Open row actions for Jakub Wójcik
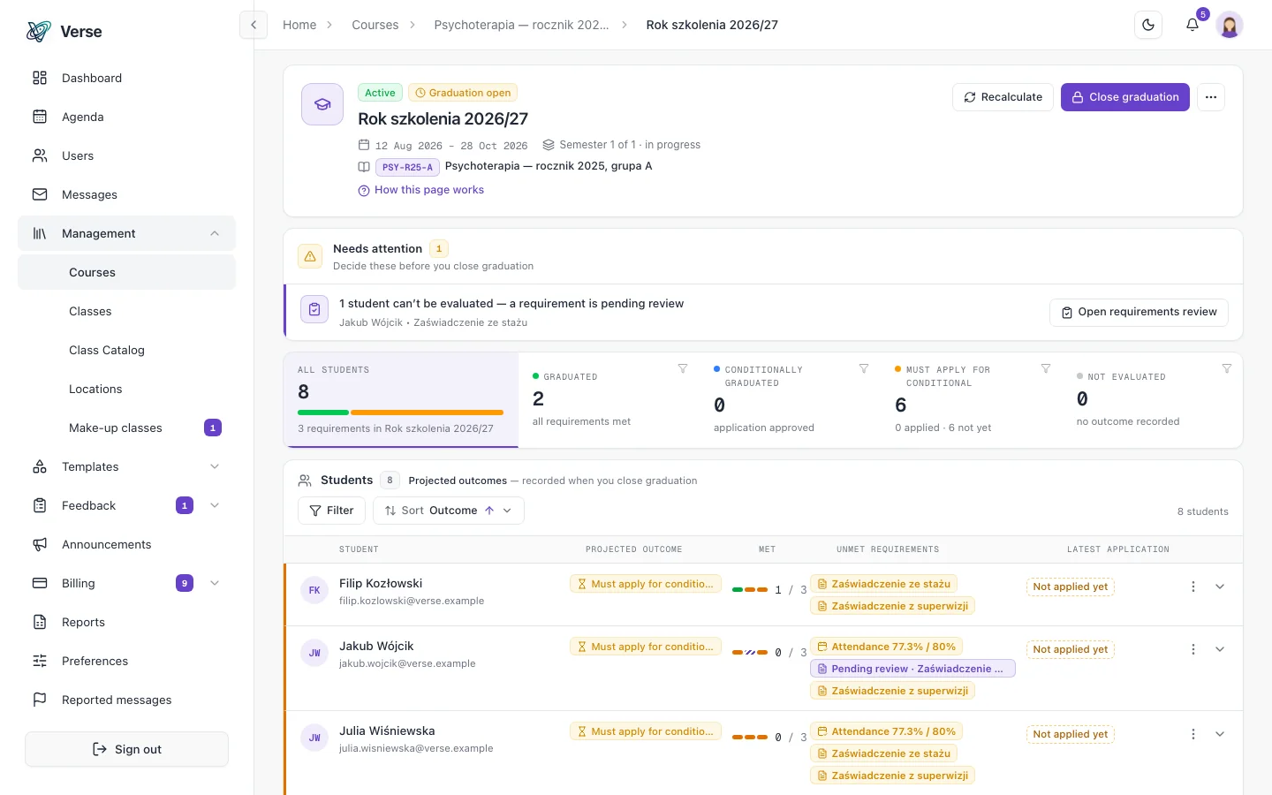Screen dimensions: 1272x795 (1193, 649)
